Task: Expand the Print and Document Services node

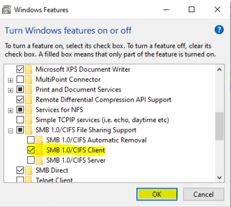Action: tap(11, 90)
